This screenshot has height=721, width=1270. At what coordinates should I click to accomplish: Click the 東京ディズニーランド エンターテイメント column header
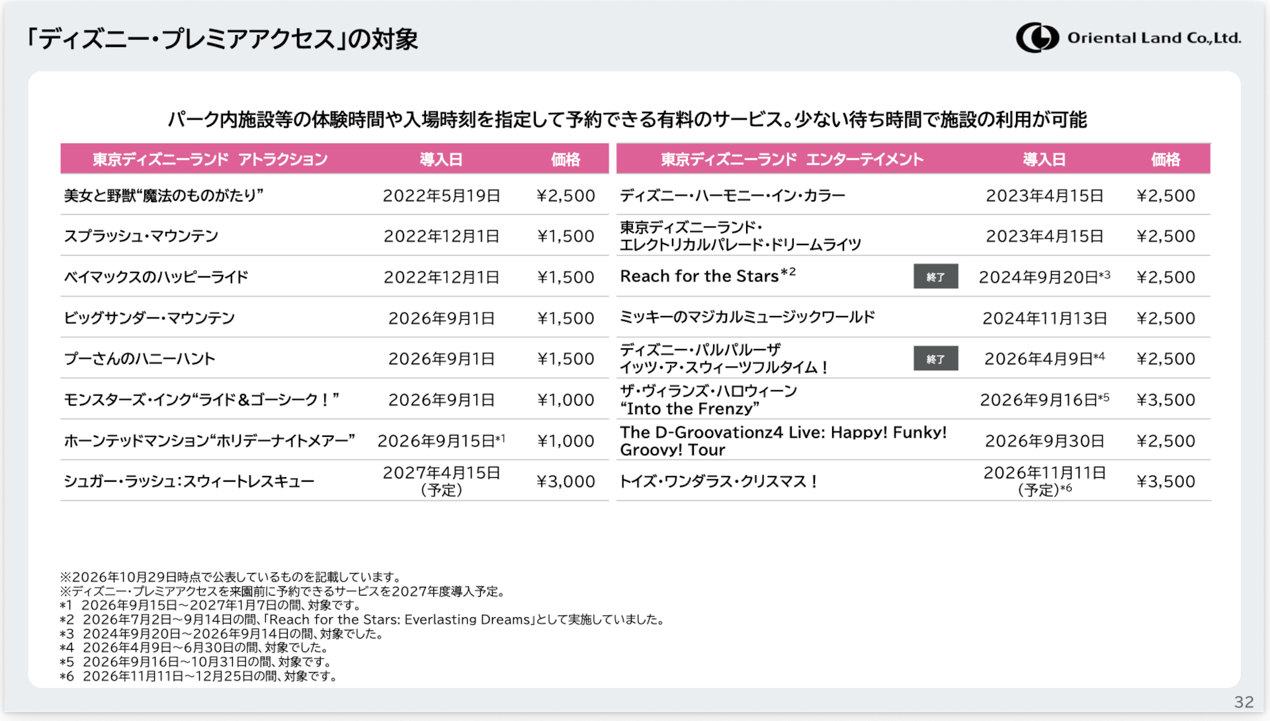792,159
